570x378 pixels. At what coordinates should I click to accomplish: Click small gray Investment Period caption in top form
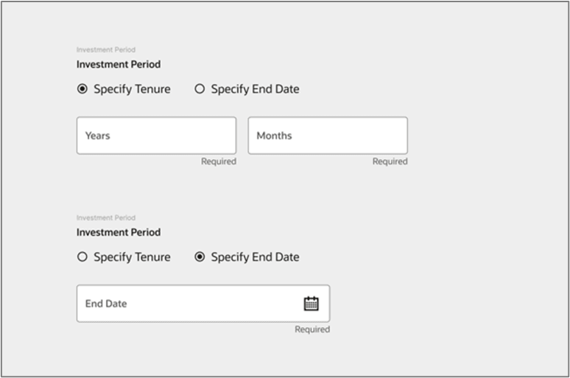tap(106, 50)
